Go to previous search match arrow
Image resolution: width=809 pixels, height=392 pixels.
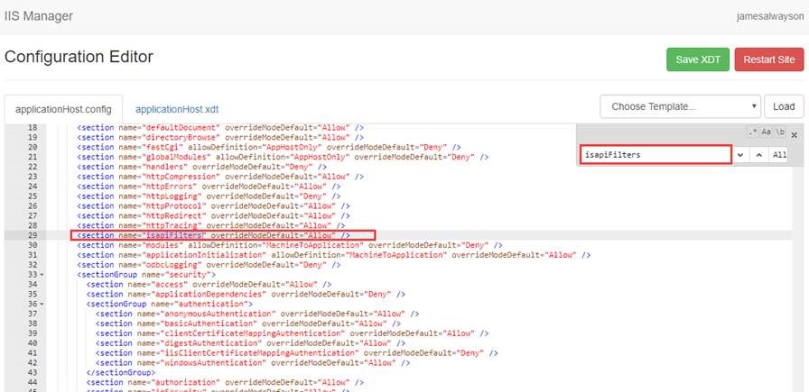click(758, 155)
